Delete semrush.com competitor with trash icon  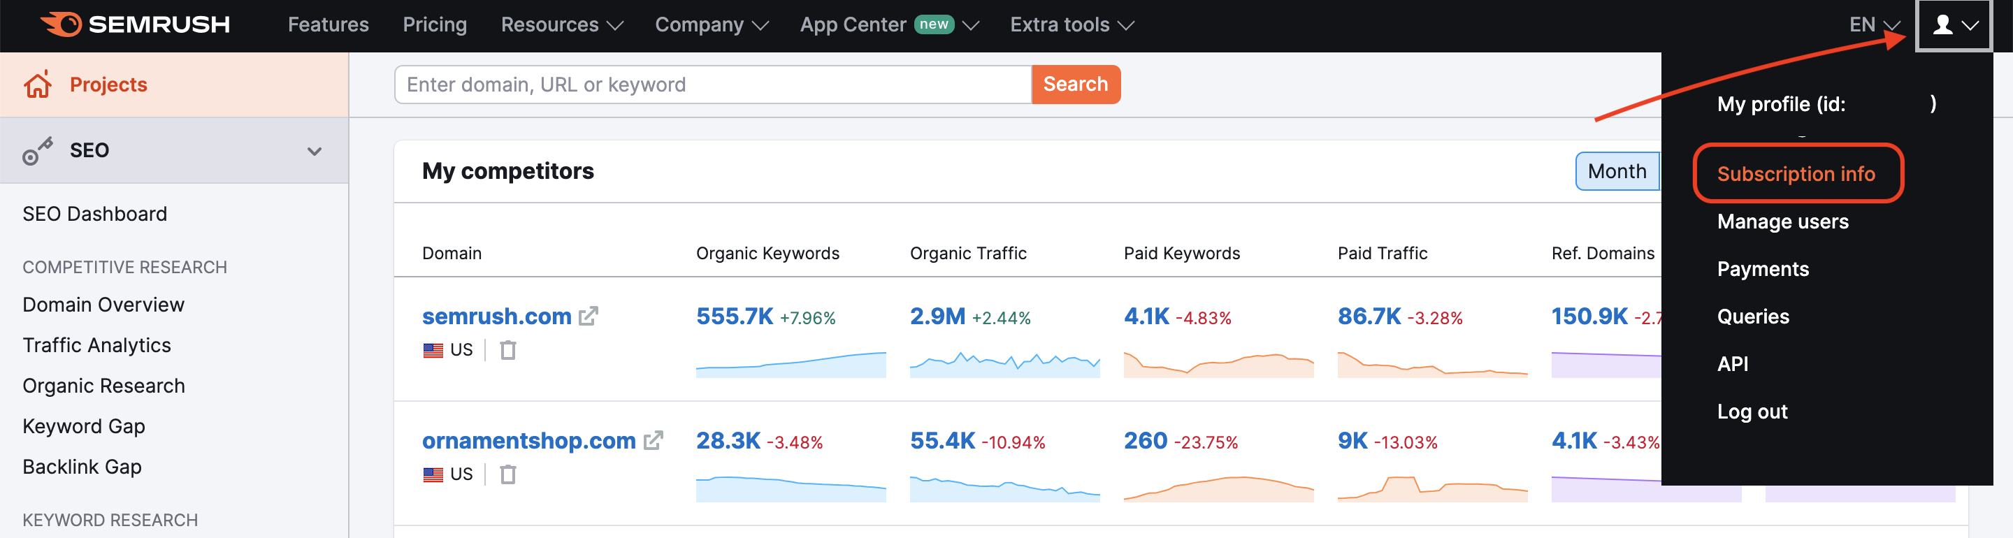[508, 350]
